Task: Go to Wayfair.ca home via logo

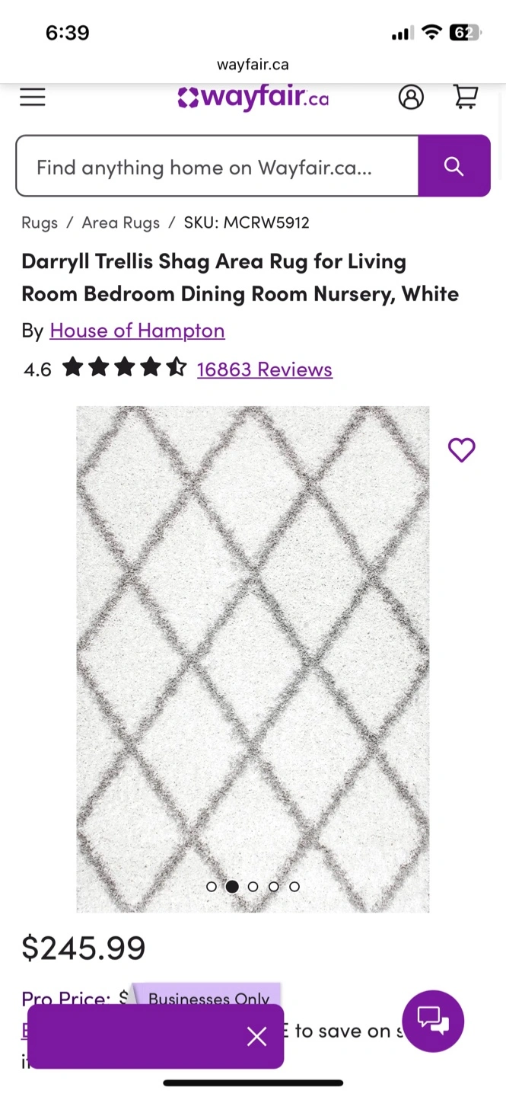Action: (253, 98)
